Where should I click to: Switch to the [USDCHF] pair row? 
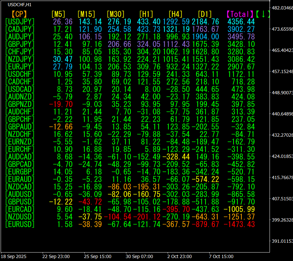pos(20,74)
